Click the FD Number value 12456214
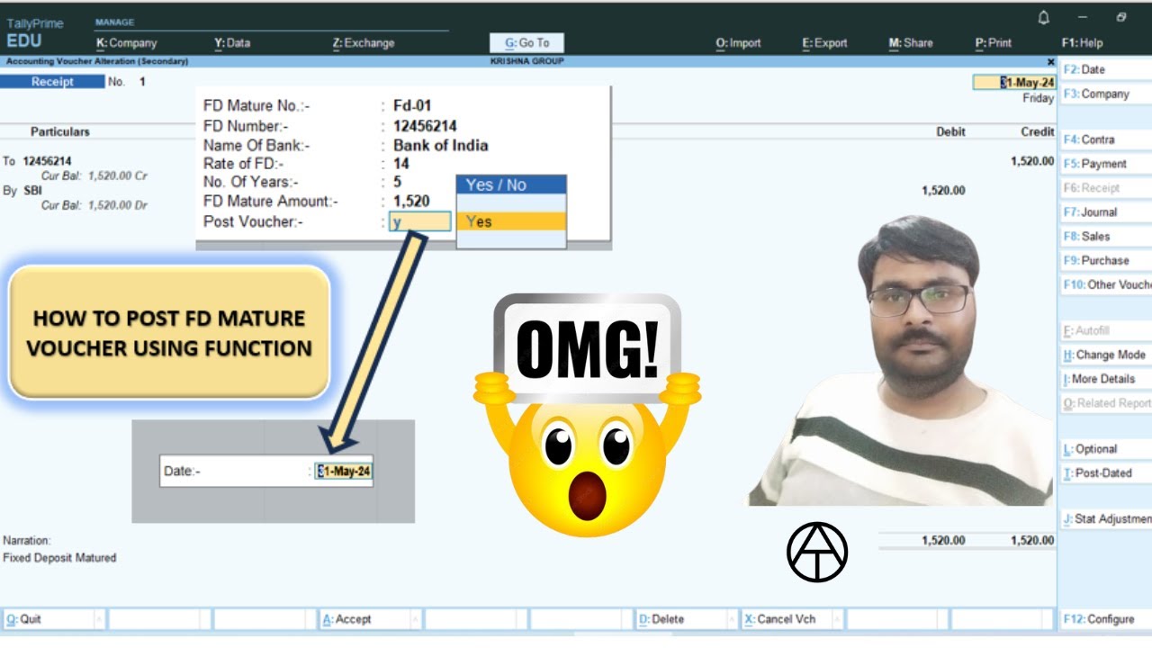The width and height of the screenshot is (1152, 648). [425, 126]
